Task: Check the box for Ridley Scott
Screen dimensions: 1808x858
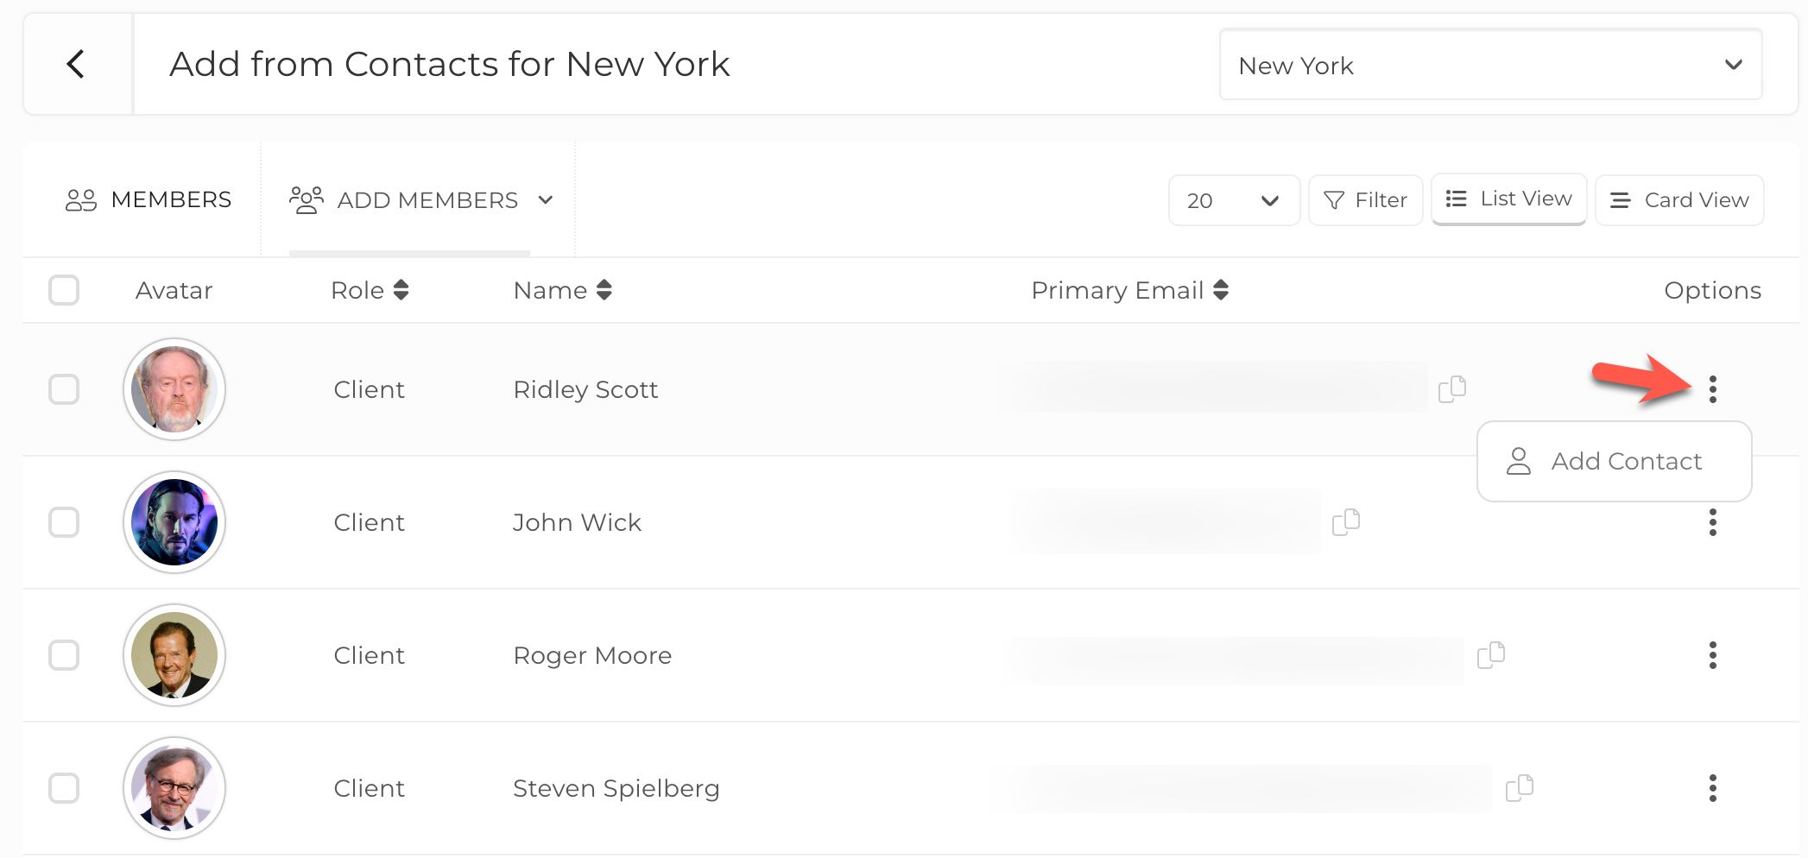Action: click(64, 389)
